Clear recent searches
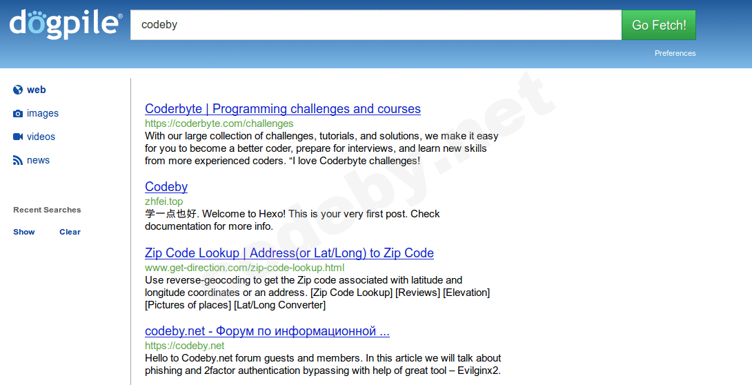 (x=70, y=232)
